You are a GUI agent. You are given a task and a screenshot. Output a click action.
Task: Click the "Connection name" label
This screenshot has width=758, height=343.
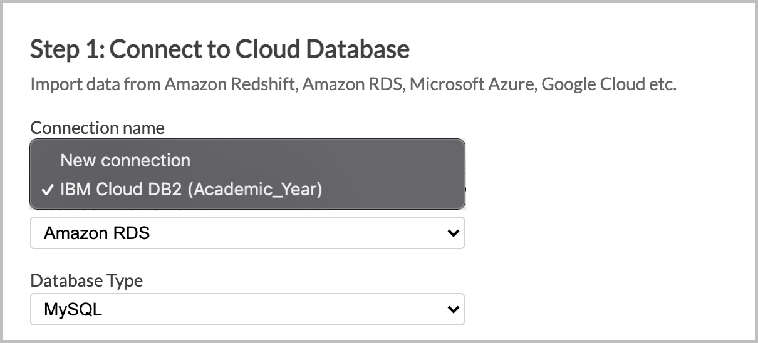[97, 128]
